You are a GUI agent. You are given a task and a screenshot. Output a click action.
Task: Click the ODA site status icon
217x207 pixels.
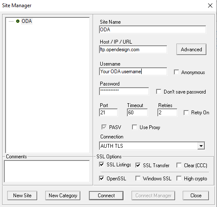18,21
